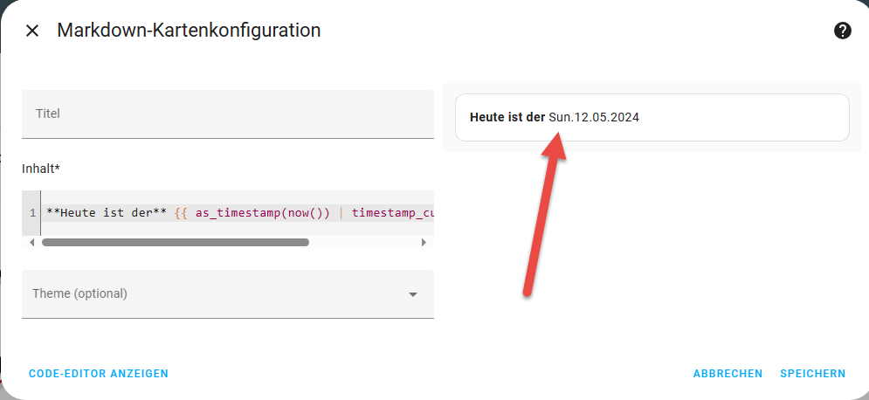Click into the Titel input field

click(x=227, y=114)
